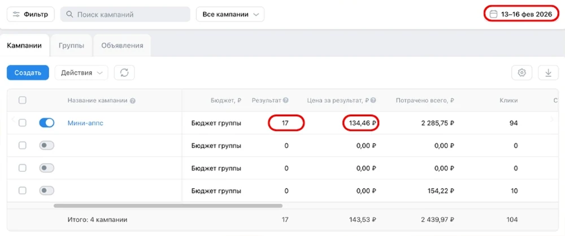The image size is (565, 236).
Task: Switch to the Кампании tab
Action: pos(24,45)
